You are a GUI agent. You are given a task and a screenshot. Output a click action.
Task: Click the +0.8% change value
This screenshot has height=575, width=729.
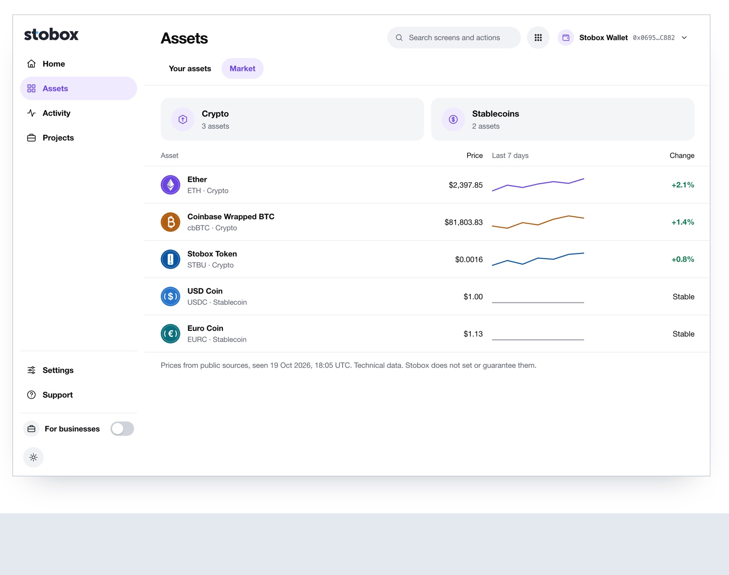point(683,259)
